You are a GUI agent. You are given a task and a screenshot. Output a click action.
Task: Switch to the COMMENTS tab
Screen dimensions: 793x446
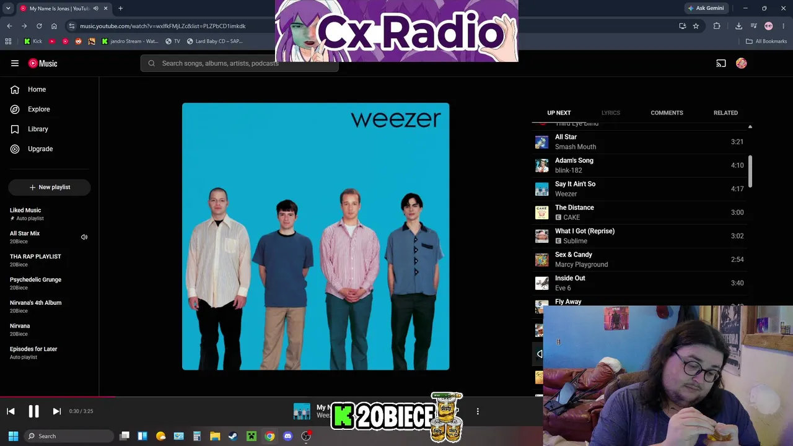(667, 113)
